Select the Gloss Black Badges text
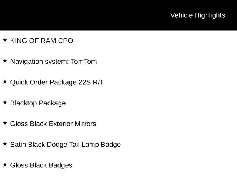The height and width of the screenshot is (177, 237). 41,166
